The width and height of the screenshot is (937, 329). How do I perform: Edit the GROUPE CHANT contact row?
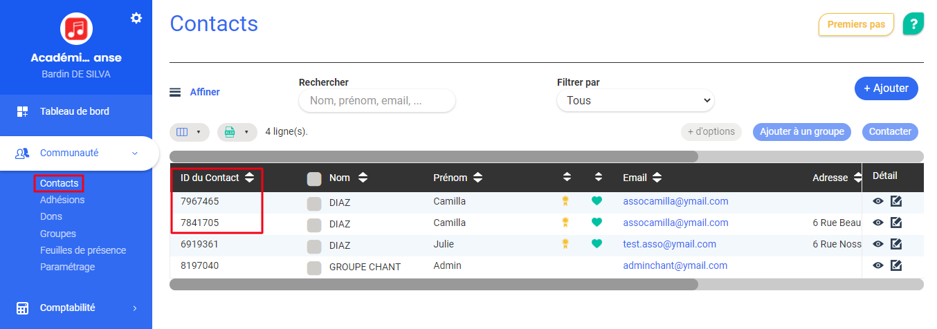coord(895,265)
